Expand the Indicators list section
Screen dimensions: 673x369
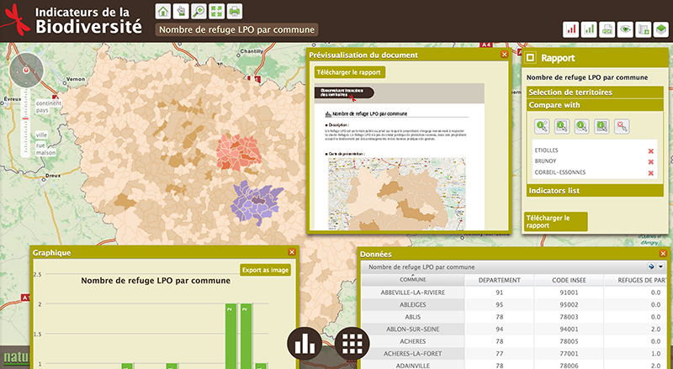(x=595, y=191)
